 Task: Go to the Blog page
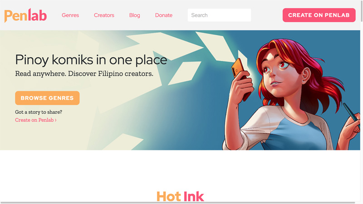(134, 15)
